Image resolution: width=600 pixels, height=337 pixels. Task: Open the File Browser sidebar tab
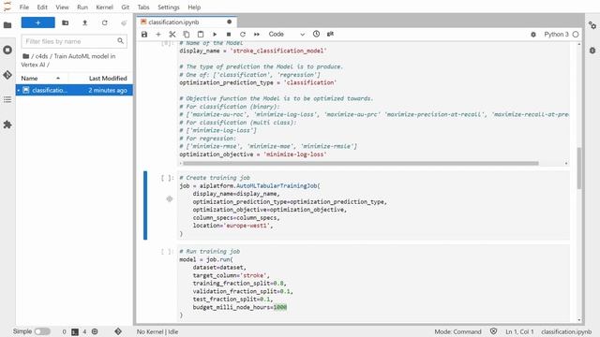(7, 25)
